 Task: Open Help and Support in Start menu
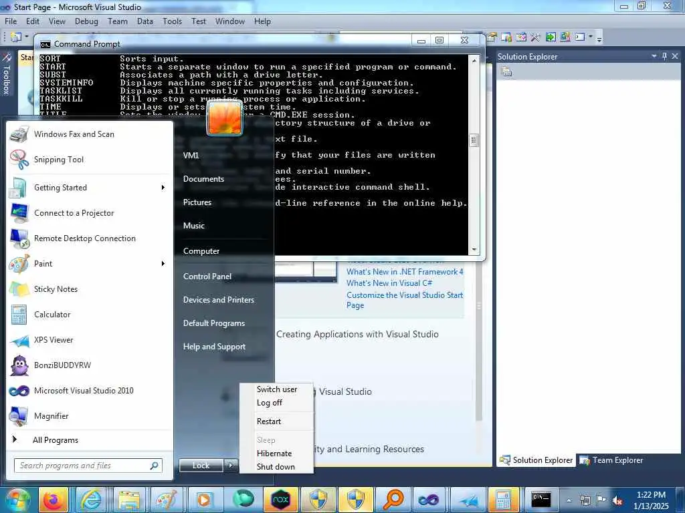pos(214,347)
